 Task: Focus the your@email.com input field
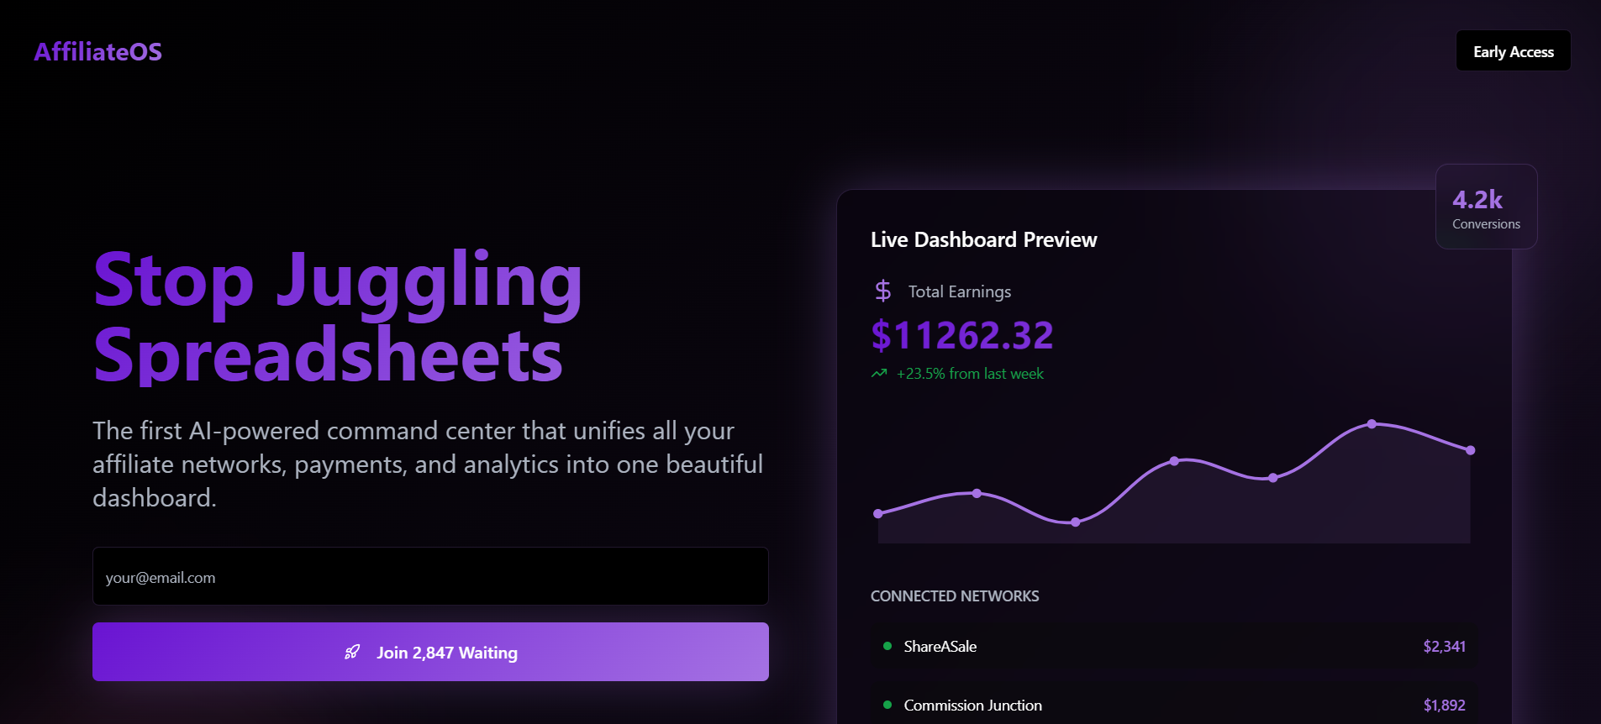pos(430,577)
